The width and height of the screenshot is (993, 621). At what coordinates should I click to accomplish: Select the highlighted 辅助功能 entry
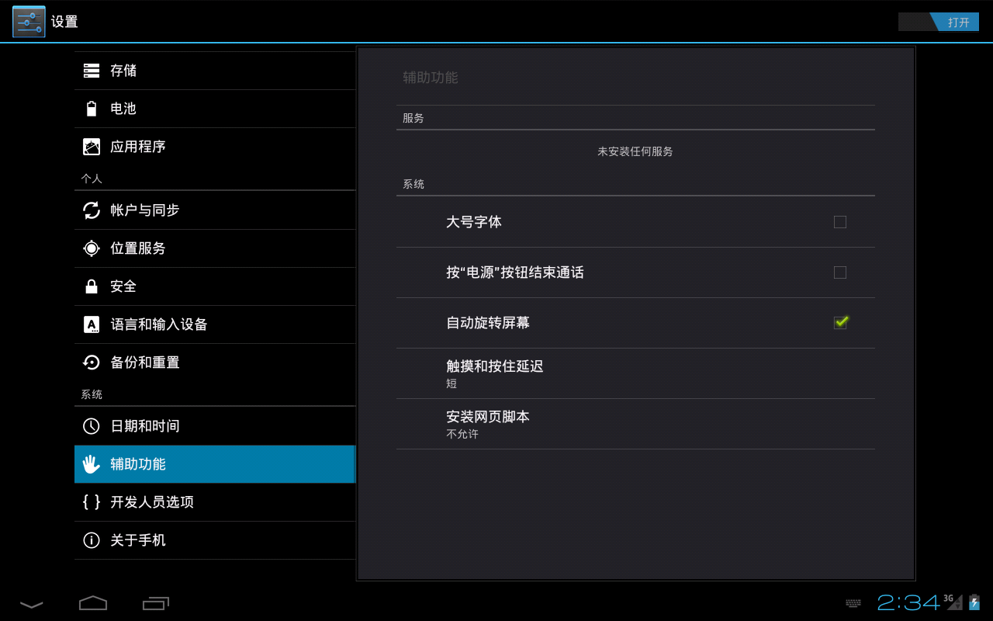(x=215, y=464)
